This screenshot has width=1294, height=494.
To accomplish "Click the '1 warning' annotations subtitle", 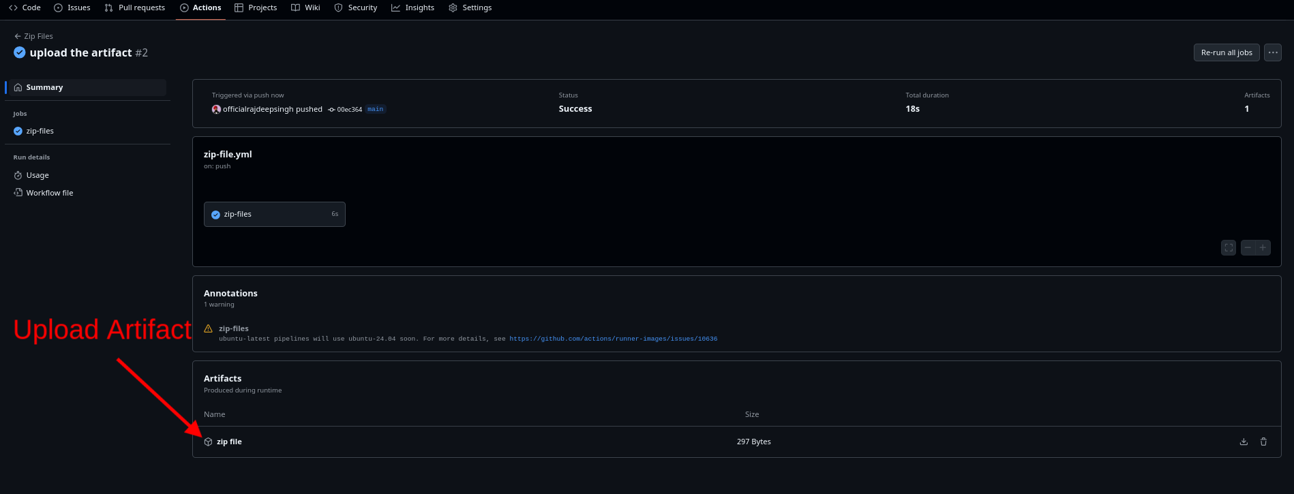I will point(219,305).
